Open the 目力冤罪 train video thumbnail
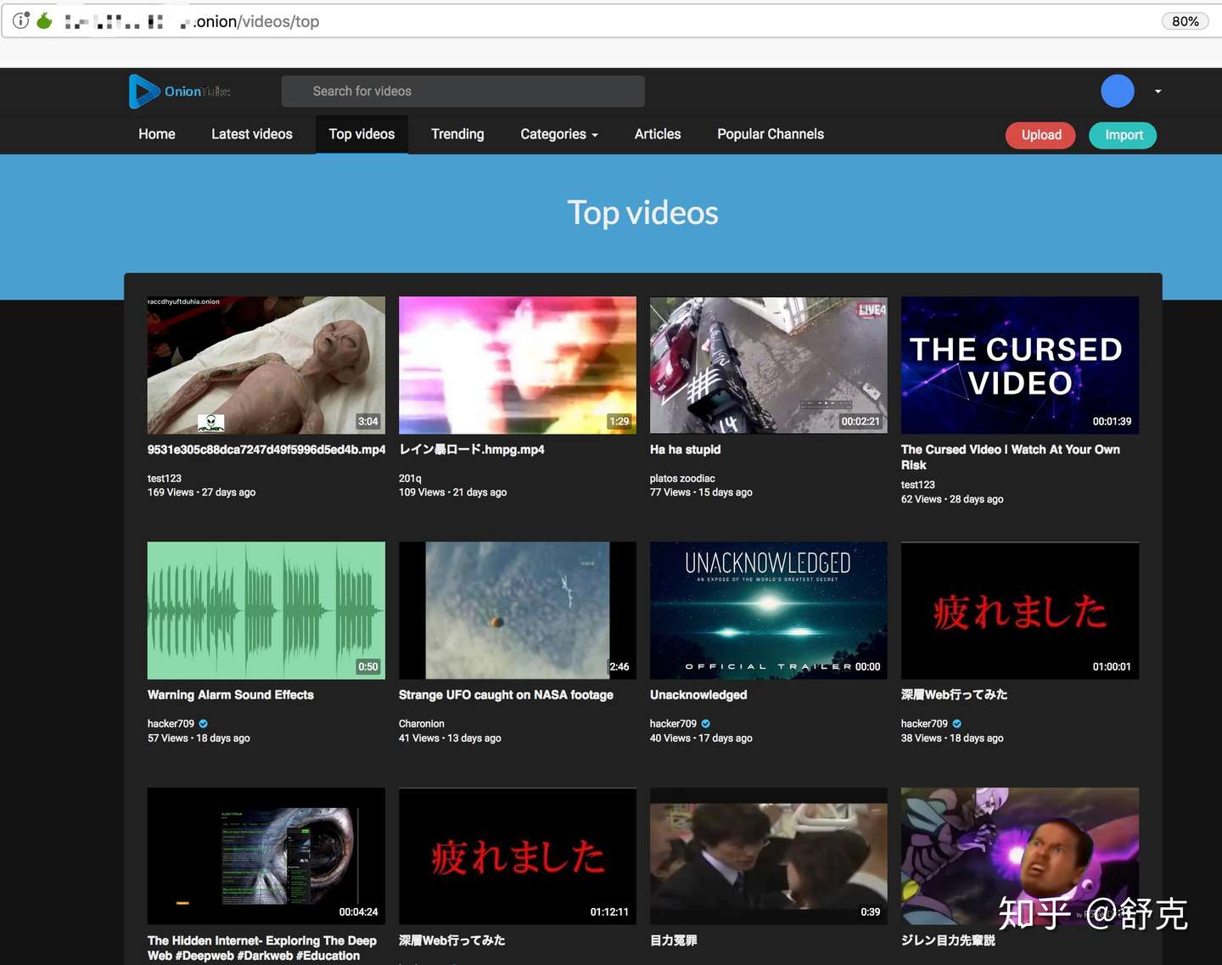1222x965 pixels. pyautogui.click(x=769, y=856)
